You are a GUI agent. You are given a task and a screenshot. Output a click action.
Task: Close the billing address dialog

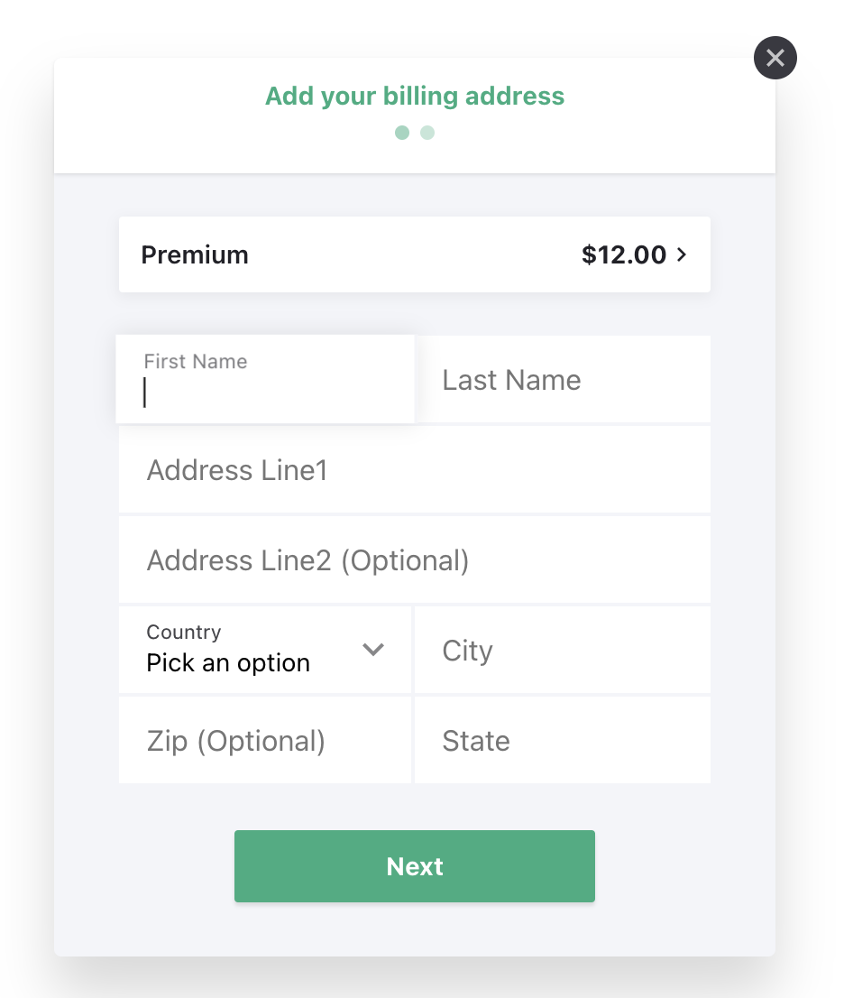[775, 58]
